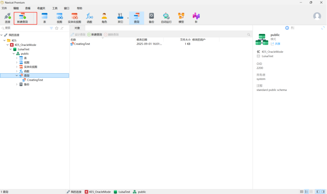Open the Automation (自动运行) toolbar icon
Screen dimensions: 327x194
(x=166, y=17)
